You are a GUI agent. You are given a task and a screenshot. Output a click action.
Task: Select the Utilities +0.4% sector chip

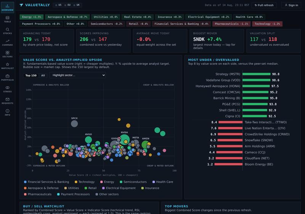pyautogui.click(x=106, y=17)
